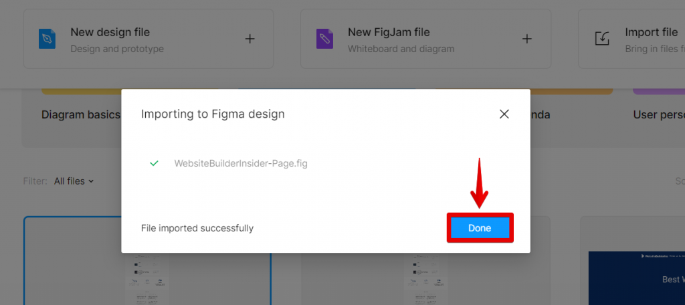Select the User persona template card

(658, 114)
